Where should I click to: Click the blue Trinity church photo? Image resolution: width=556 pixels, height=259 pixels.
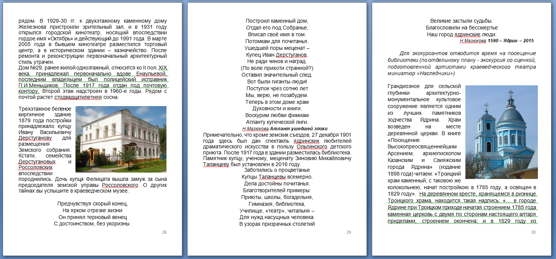[501, 132]
